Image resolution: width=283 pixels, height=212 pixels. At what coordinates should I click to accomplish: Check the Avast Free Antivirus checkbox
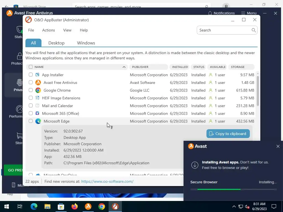click(31, 82)
